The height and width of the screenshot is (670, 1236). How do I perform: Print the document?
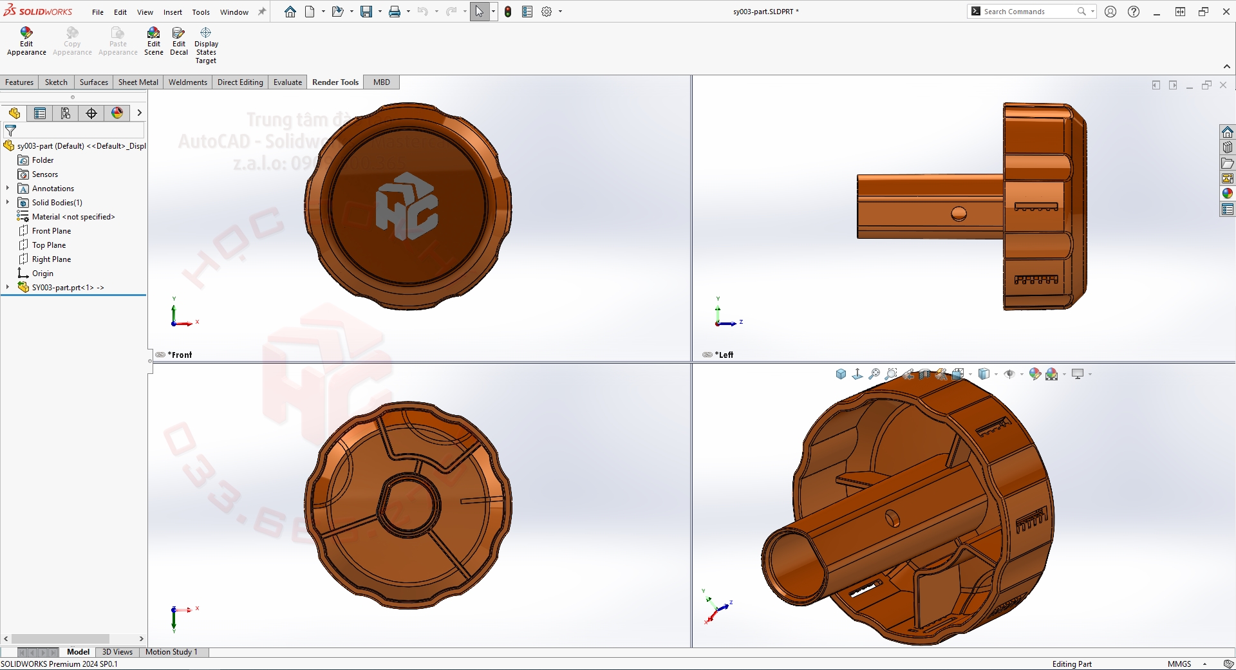click(395, 12)
